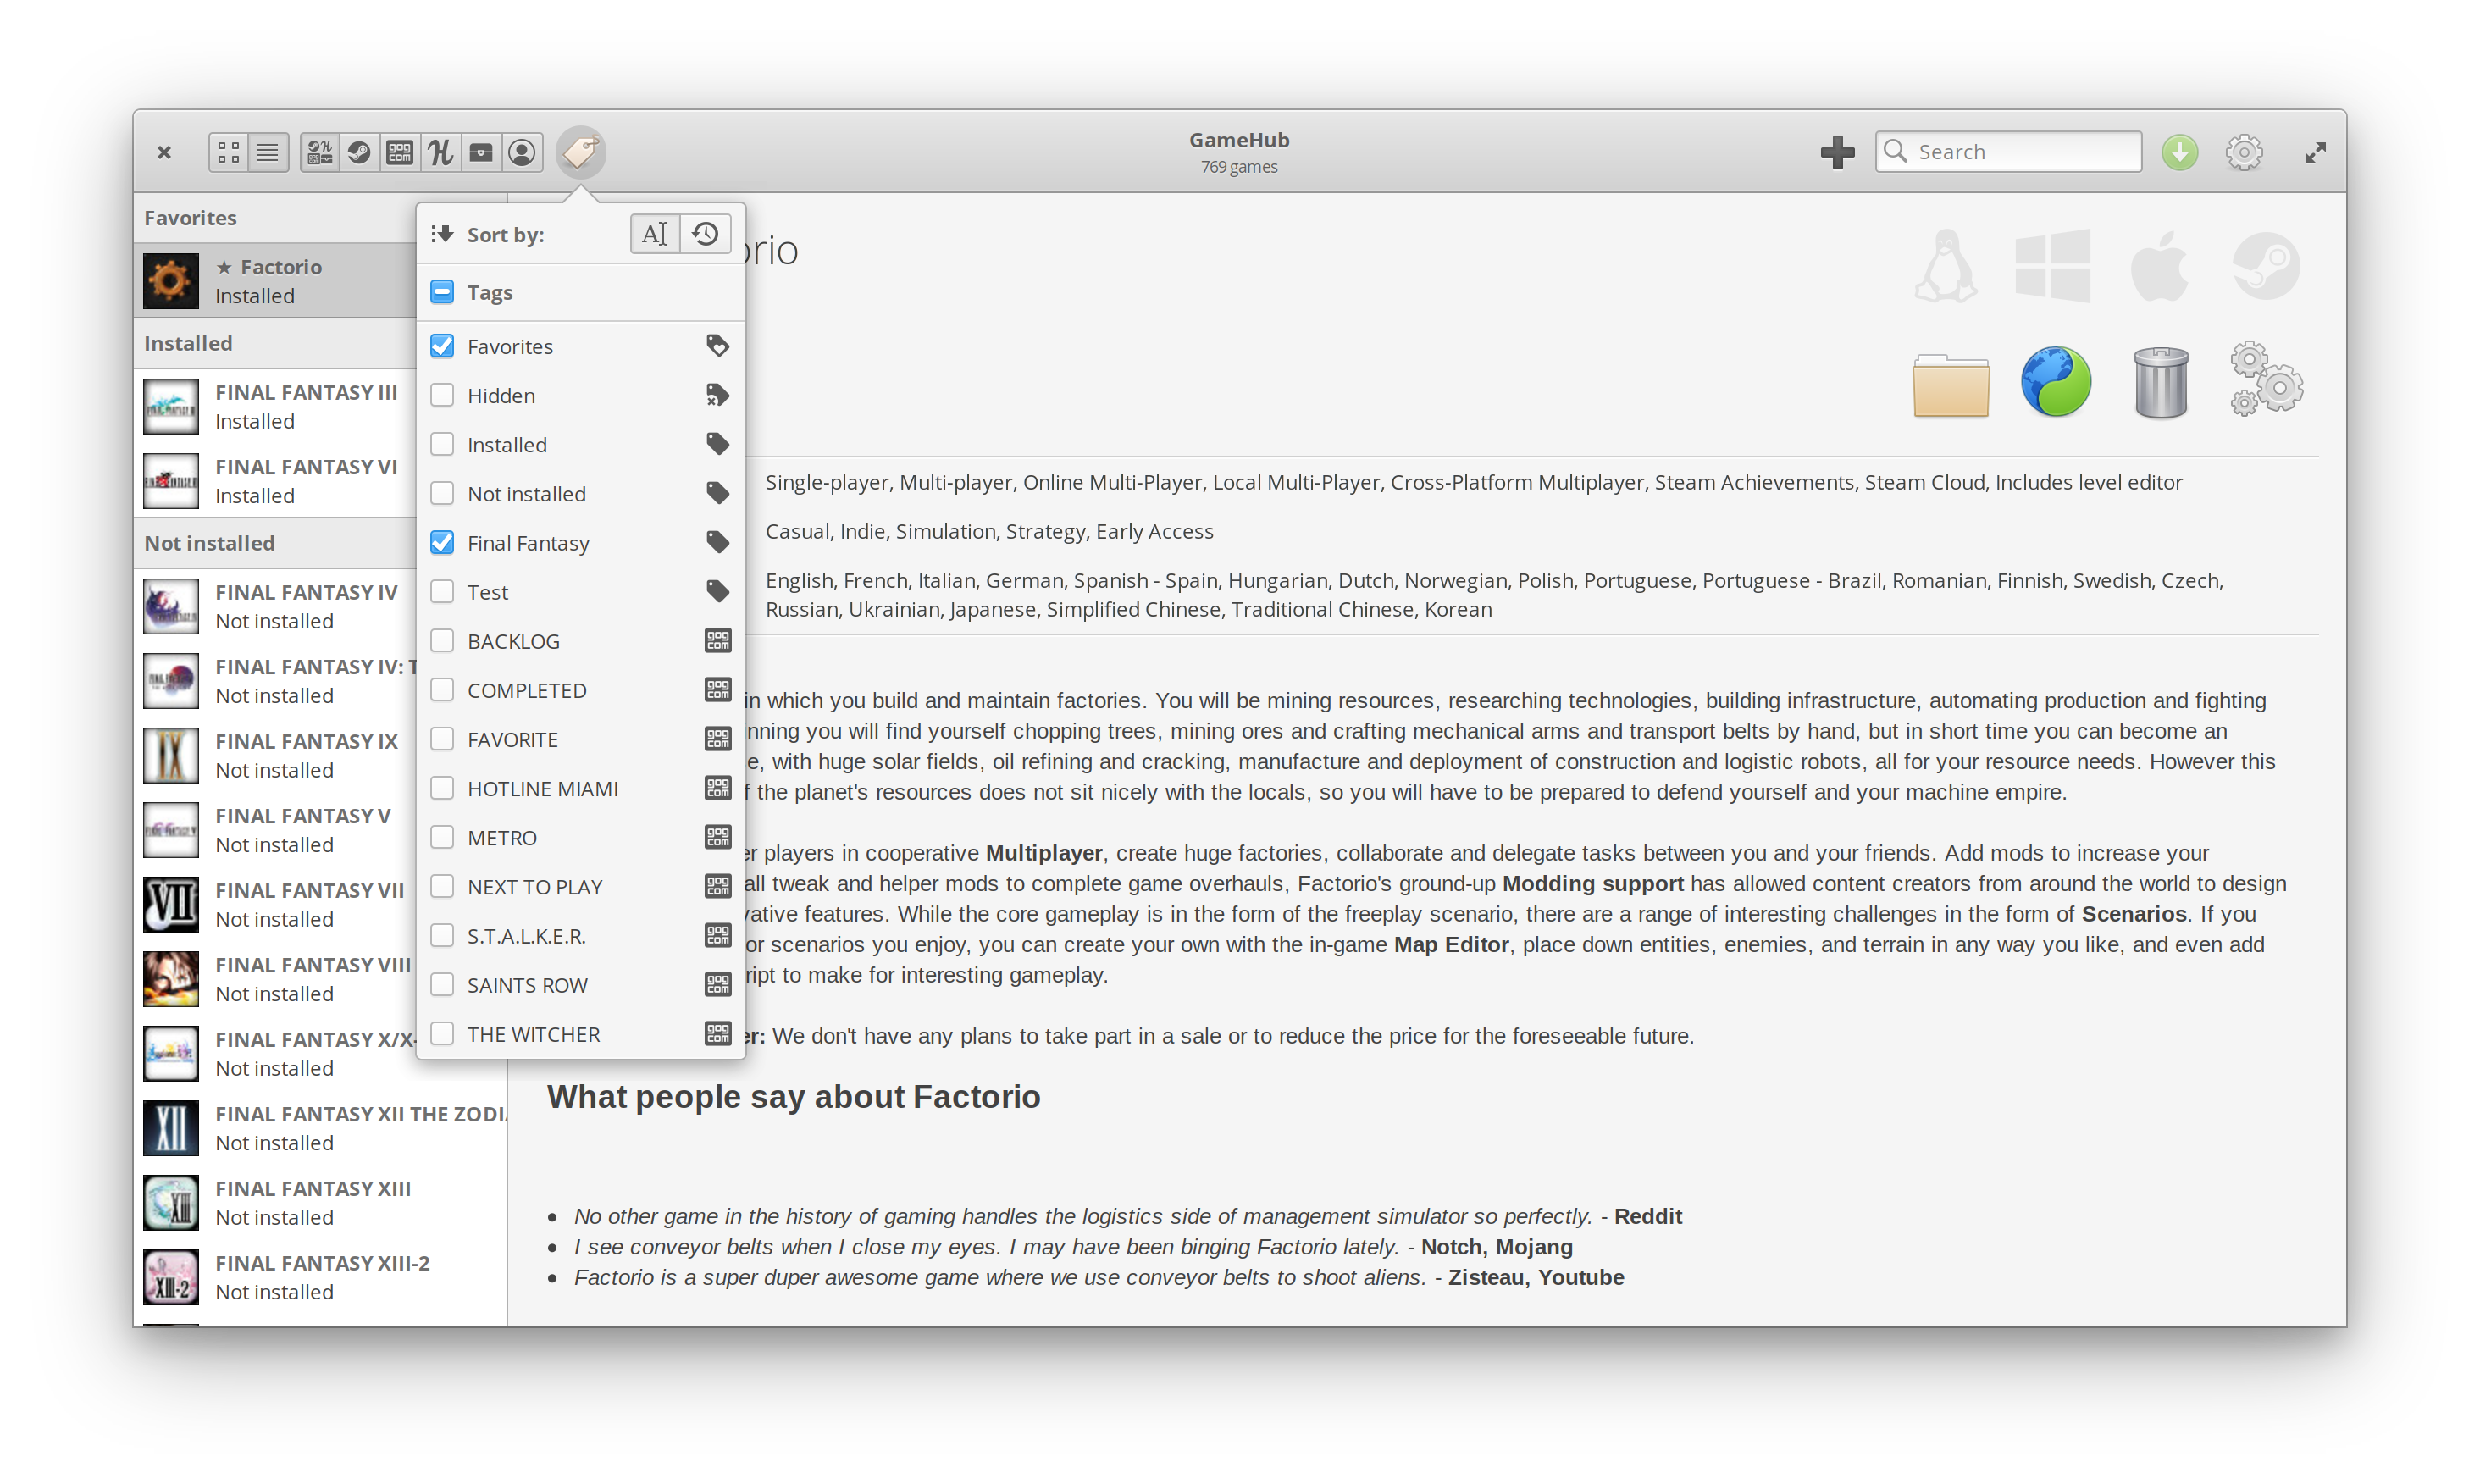Viewport: 2480px width, 1484px height.
Task: Open Factorio store page globe icon
Action: coord(2055,382)
